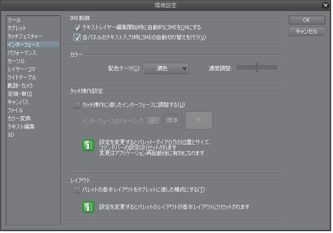
Task: Adjust the 濃度調整 slider
Action: 257,67
